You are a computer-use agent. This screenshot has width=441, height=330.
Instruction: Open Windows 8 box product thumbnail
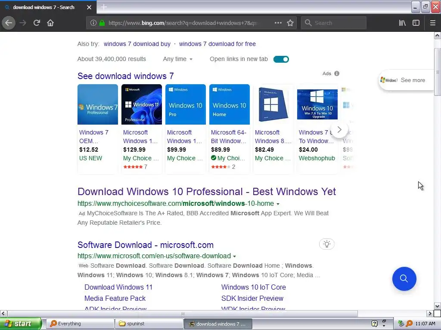point(273,104)
